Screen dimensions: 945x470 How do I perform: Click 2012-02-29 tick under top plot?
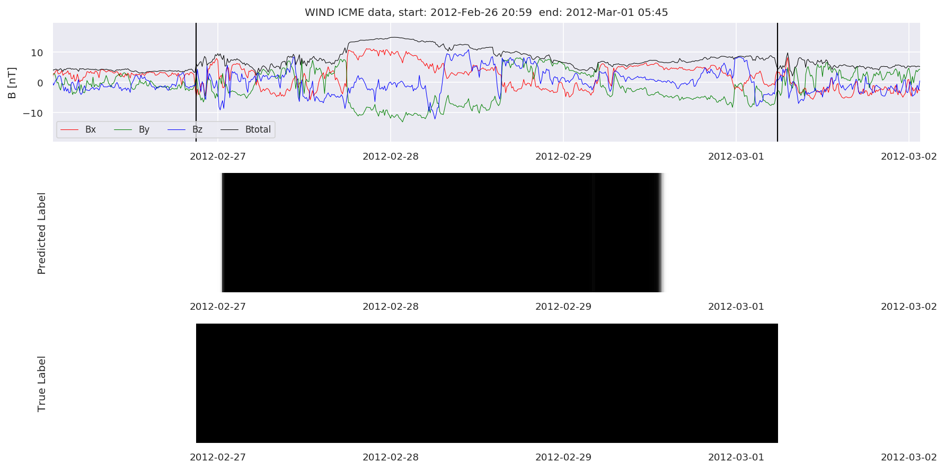click(x=563, y=156)
